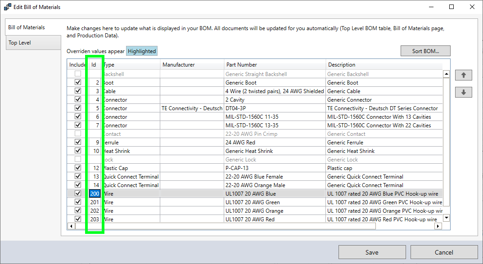Click the move row down arrow button
The width and height of the screenshot is (483, 264).
tap(463, 92)
